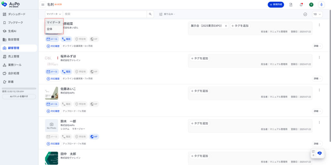This screenshot has width=331, height=165.
Task: Open three-dot menu for 桜井みずほ card
Action: tap(319, 57)
